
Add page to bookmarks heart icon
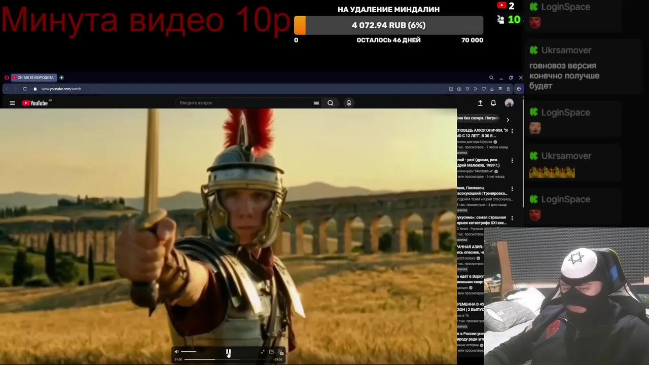484,89
